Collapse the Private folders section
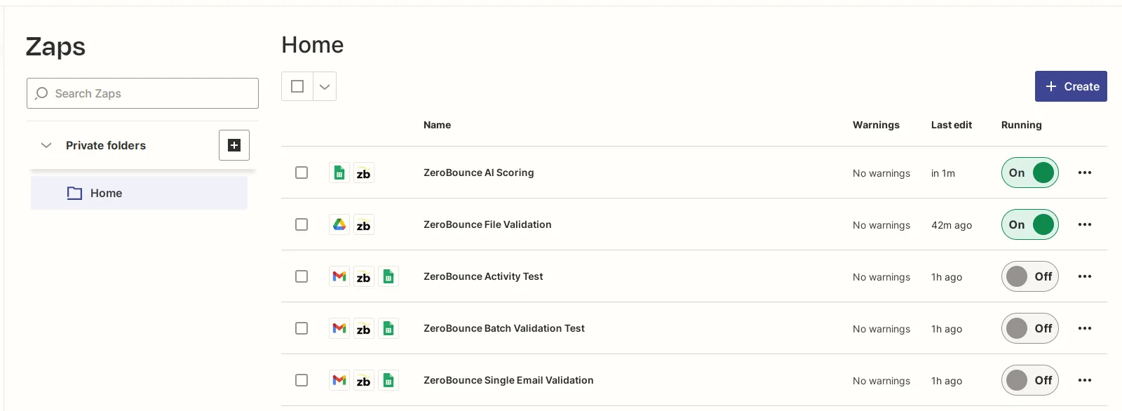The height and width of the screenshot is (411, 1122). (x=46, y=145)
